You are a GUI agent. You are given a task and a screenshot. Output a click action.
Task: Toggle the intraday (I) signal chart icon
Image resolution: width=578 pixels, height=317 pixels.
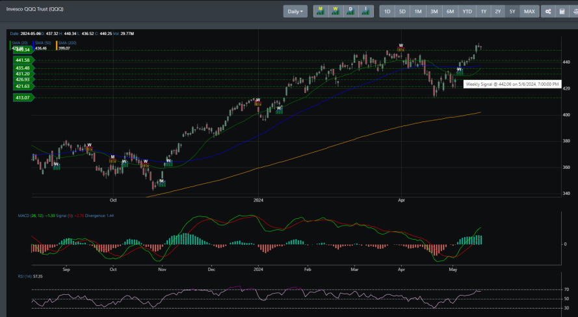pyautogui.click(x=365, y=12)
